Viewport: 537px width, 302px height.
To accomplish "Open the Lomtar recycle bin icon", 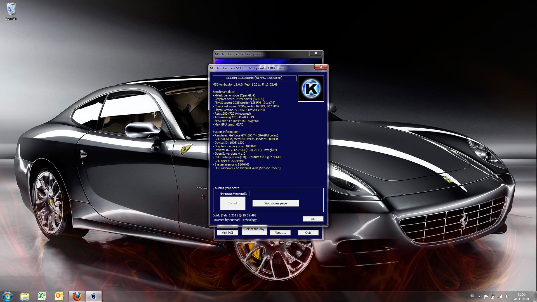I will [x=11, y=11].
